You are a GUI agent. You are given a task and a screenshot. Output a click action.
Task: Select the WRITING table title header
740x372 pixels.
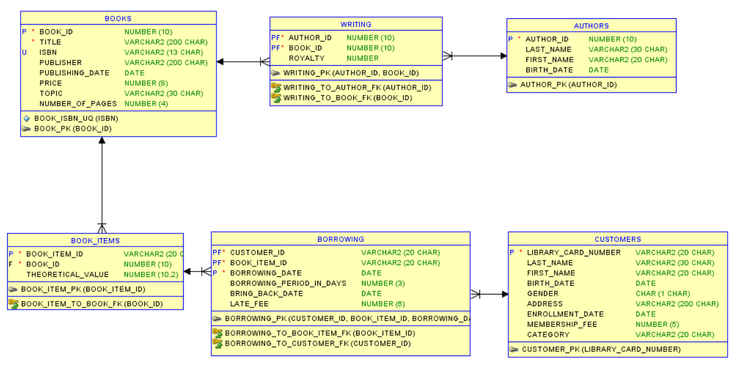[x=356, y=25]
